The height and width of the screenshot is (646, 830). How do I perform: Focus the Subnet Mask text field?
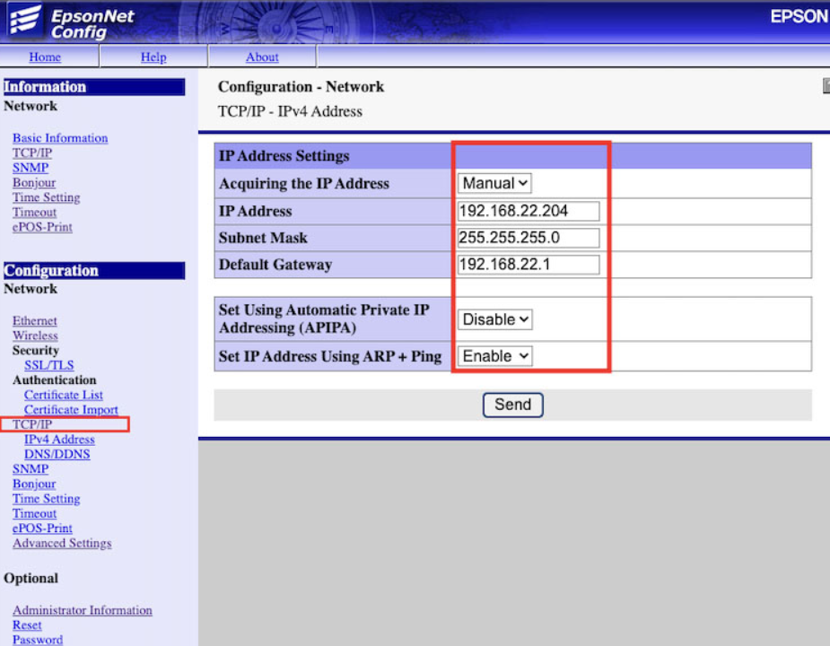[x=528, y=238]
